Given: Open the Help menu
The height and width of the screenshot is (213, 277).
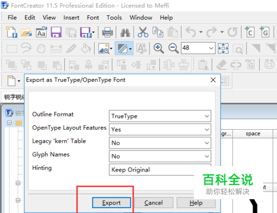Looking at the screenshot, I should 166,18.
